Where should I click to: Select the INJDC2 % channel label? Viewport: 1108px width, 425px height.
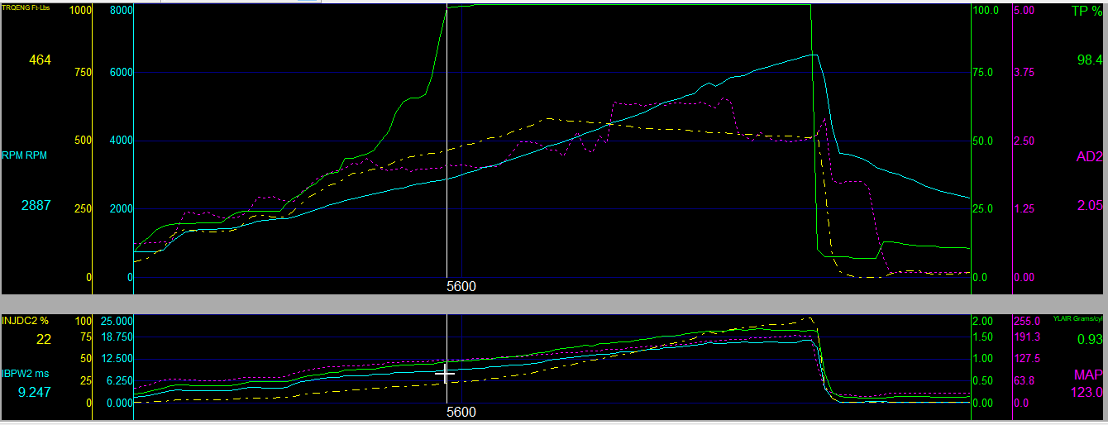coord(27,321)
